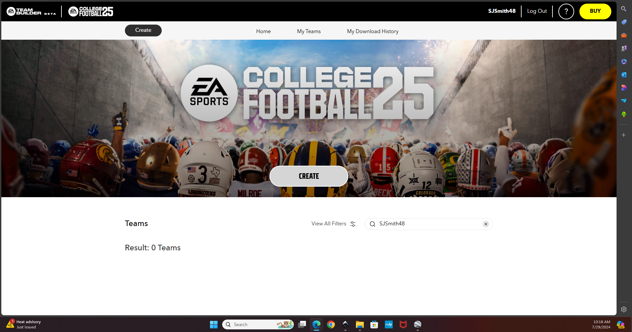Go to the My Teams tab
The height and width of the screenshot is (332, 632).
[309, 31]
